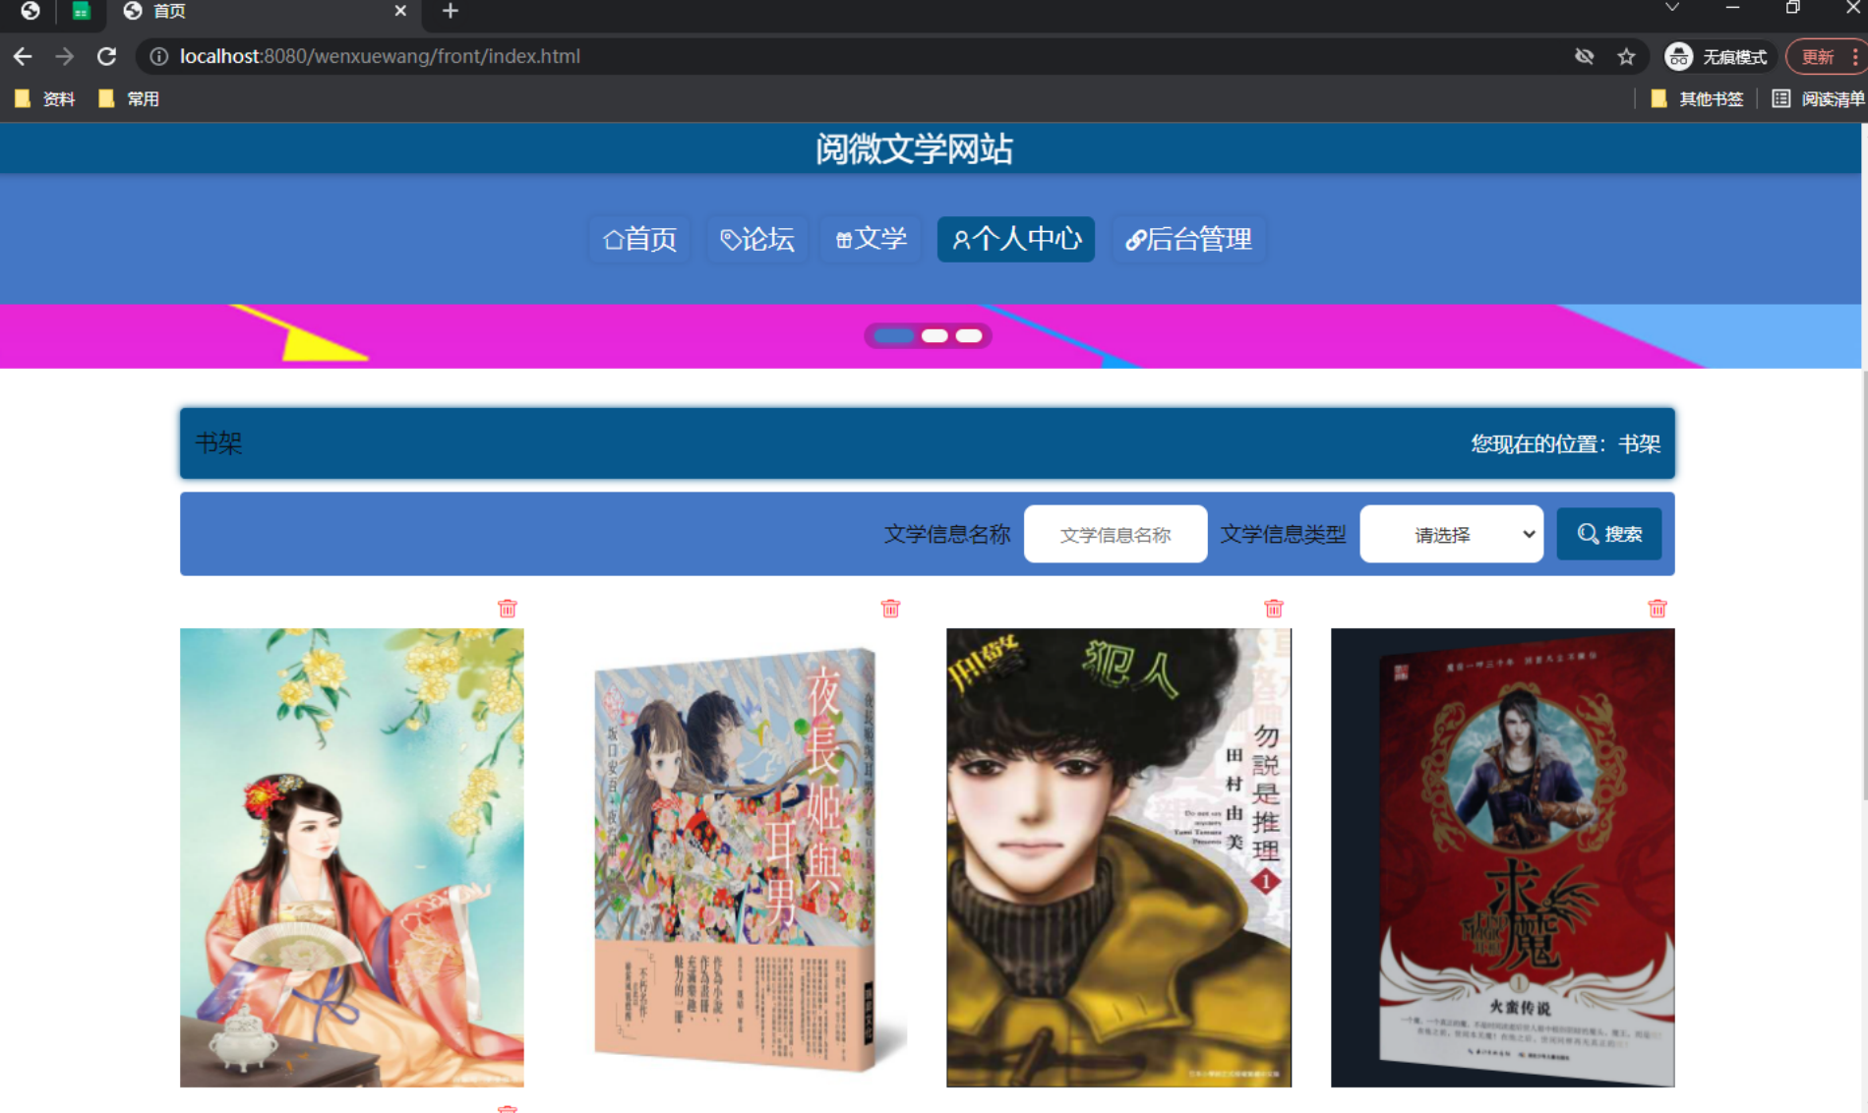Reload the current page
Viewport: 1868px width, 1113px height.
[107, 56]
